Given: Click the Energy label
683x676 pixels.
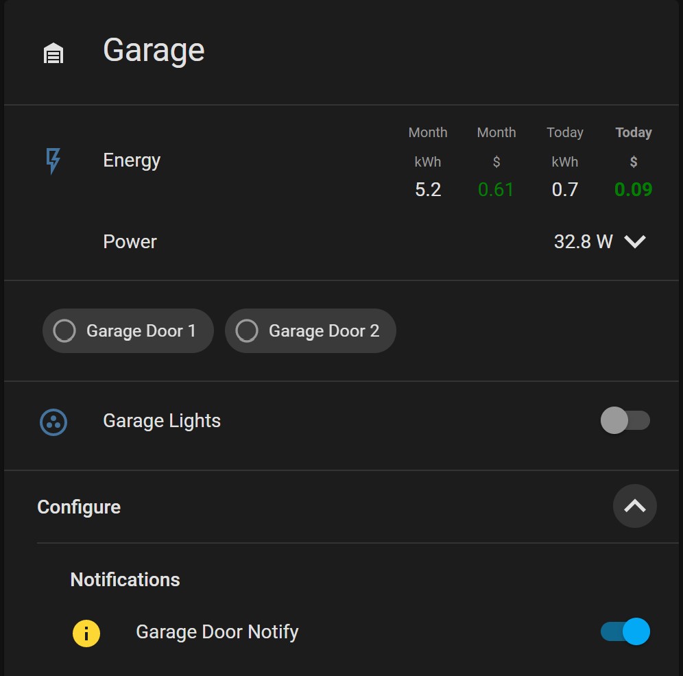Looking at the screenshot, I should tap(131, 160).
